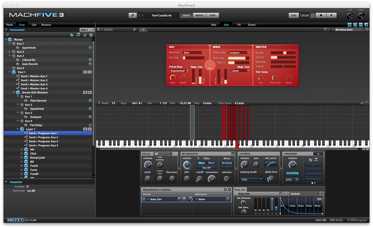Click the link icon in OSC(S) panel
This screenshot has height=228, width=373.
click(x=175, y=154)
